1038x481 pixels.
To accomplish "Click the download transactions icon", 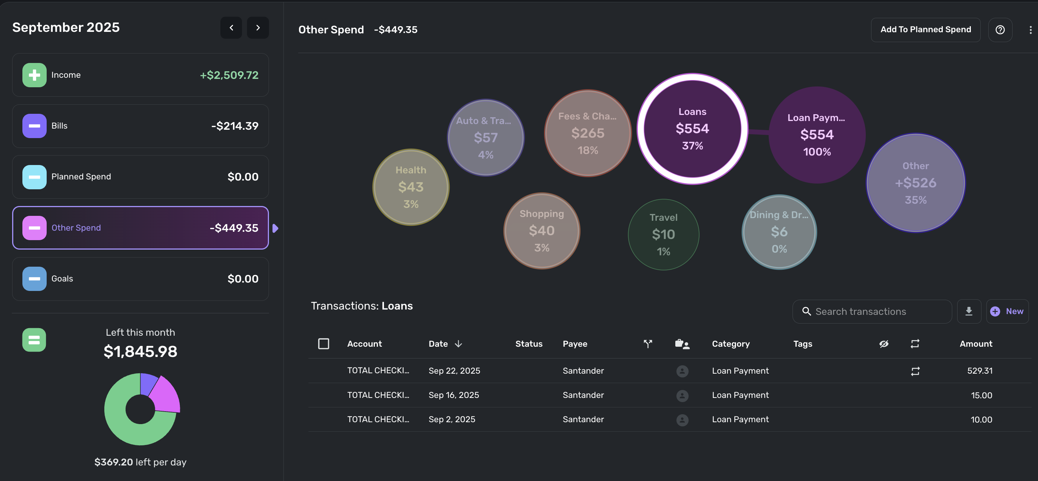I will click(x=969, y=311).
